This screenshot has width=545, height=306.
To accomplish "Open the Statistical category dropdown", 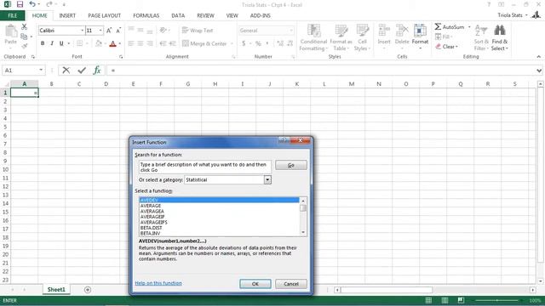I will 267,179.
